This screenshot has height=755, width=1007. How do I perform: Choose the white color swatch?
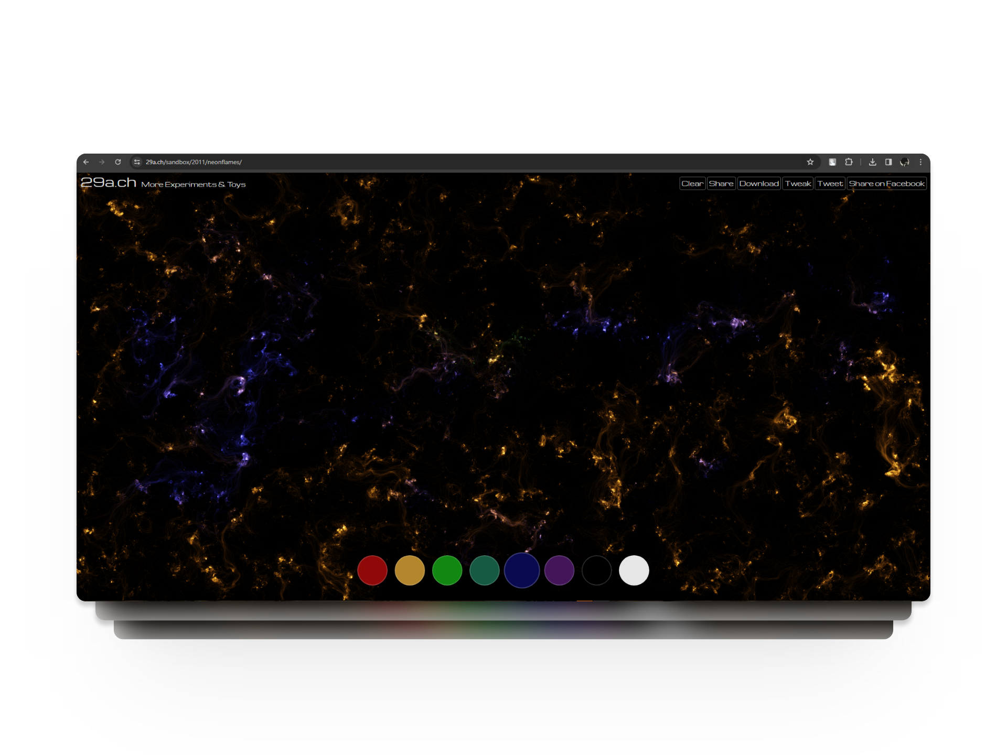634,570
